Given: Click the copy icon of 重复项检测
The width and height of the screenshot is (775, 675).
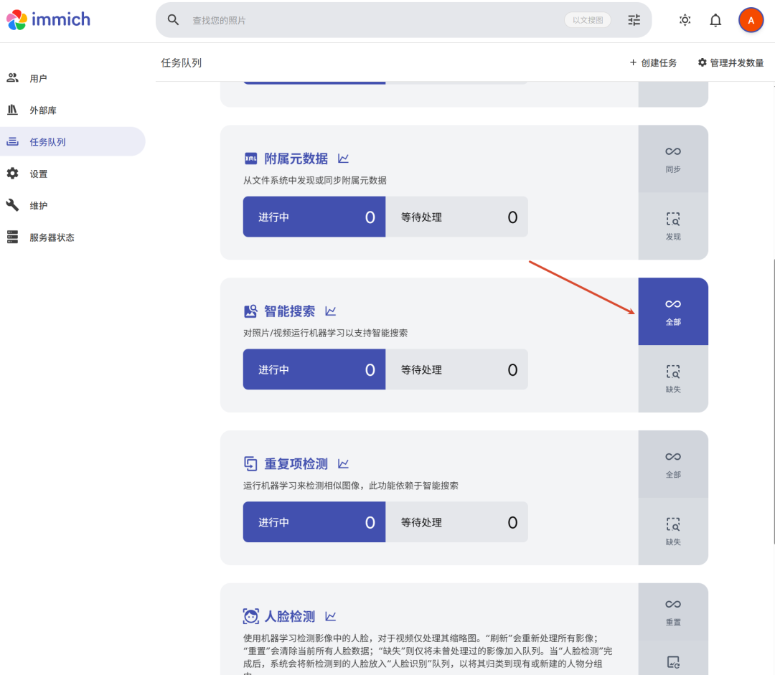Looking at the screenshot, I should [251, 464].
